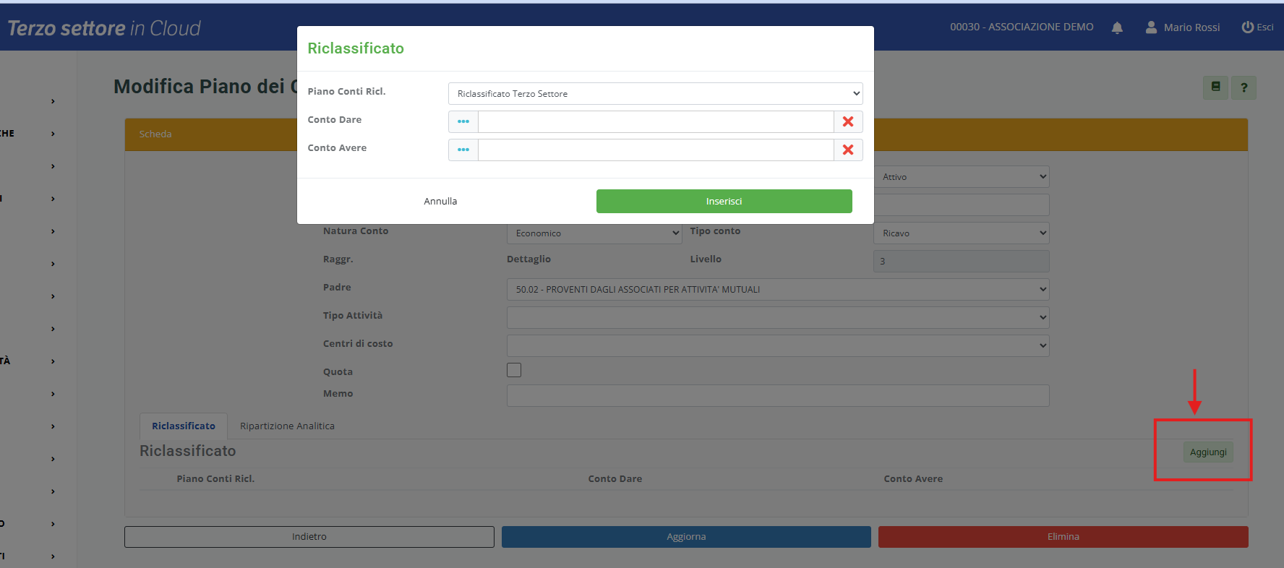Screen dimensions: 1284x568
Task: Click the Livello field showing 3
Action: point(962,261)
